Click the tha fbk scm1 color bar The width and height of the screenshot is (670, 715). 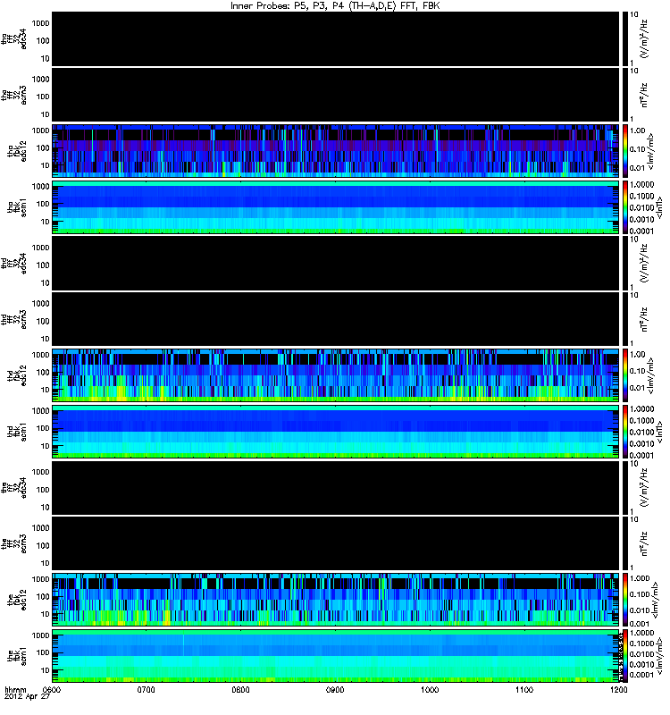[x=624, y=207]
